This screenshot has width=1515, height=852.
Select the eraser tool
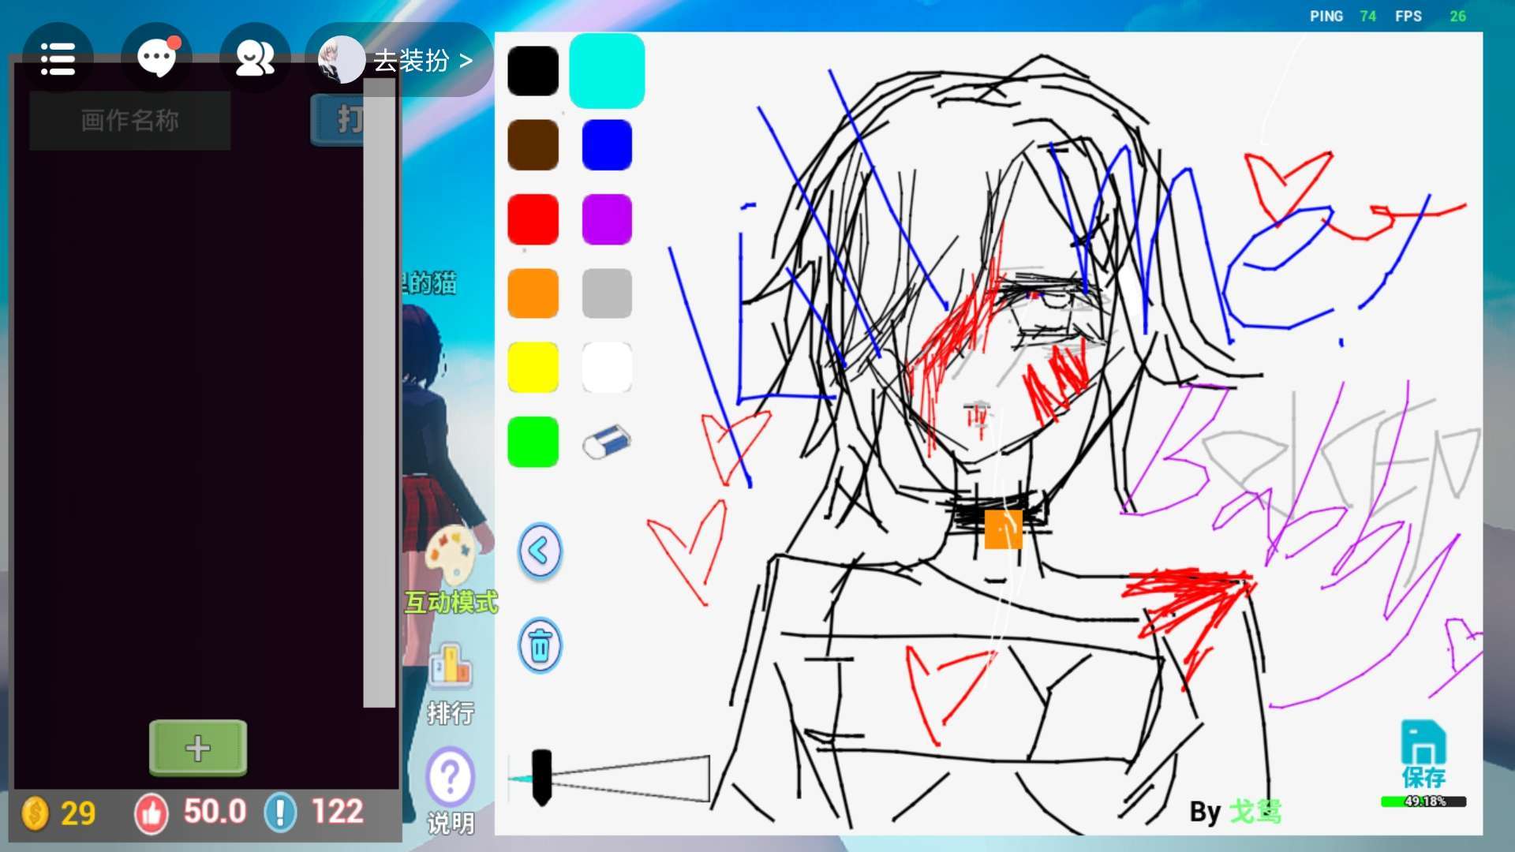(607, 442)
